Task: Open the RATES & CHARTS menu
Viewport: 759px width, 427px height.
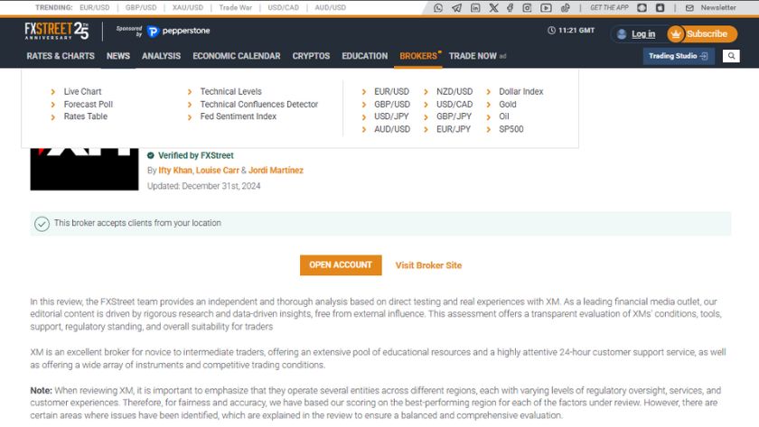Action: (61, 56)
